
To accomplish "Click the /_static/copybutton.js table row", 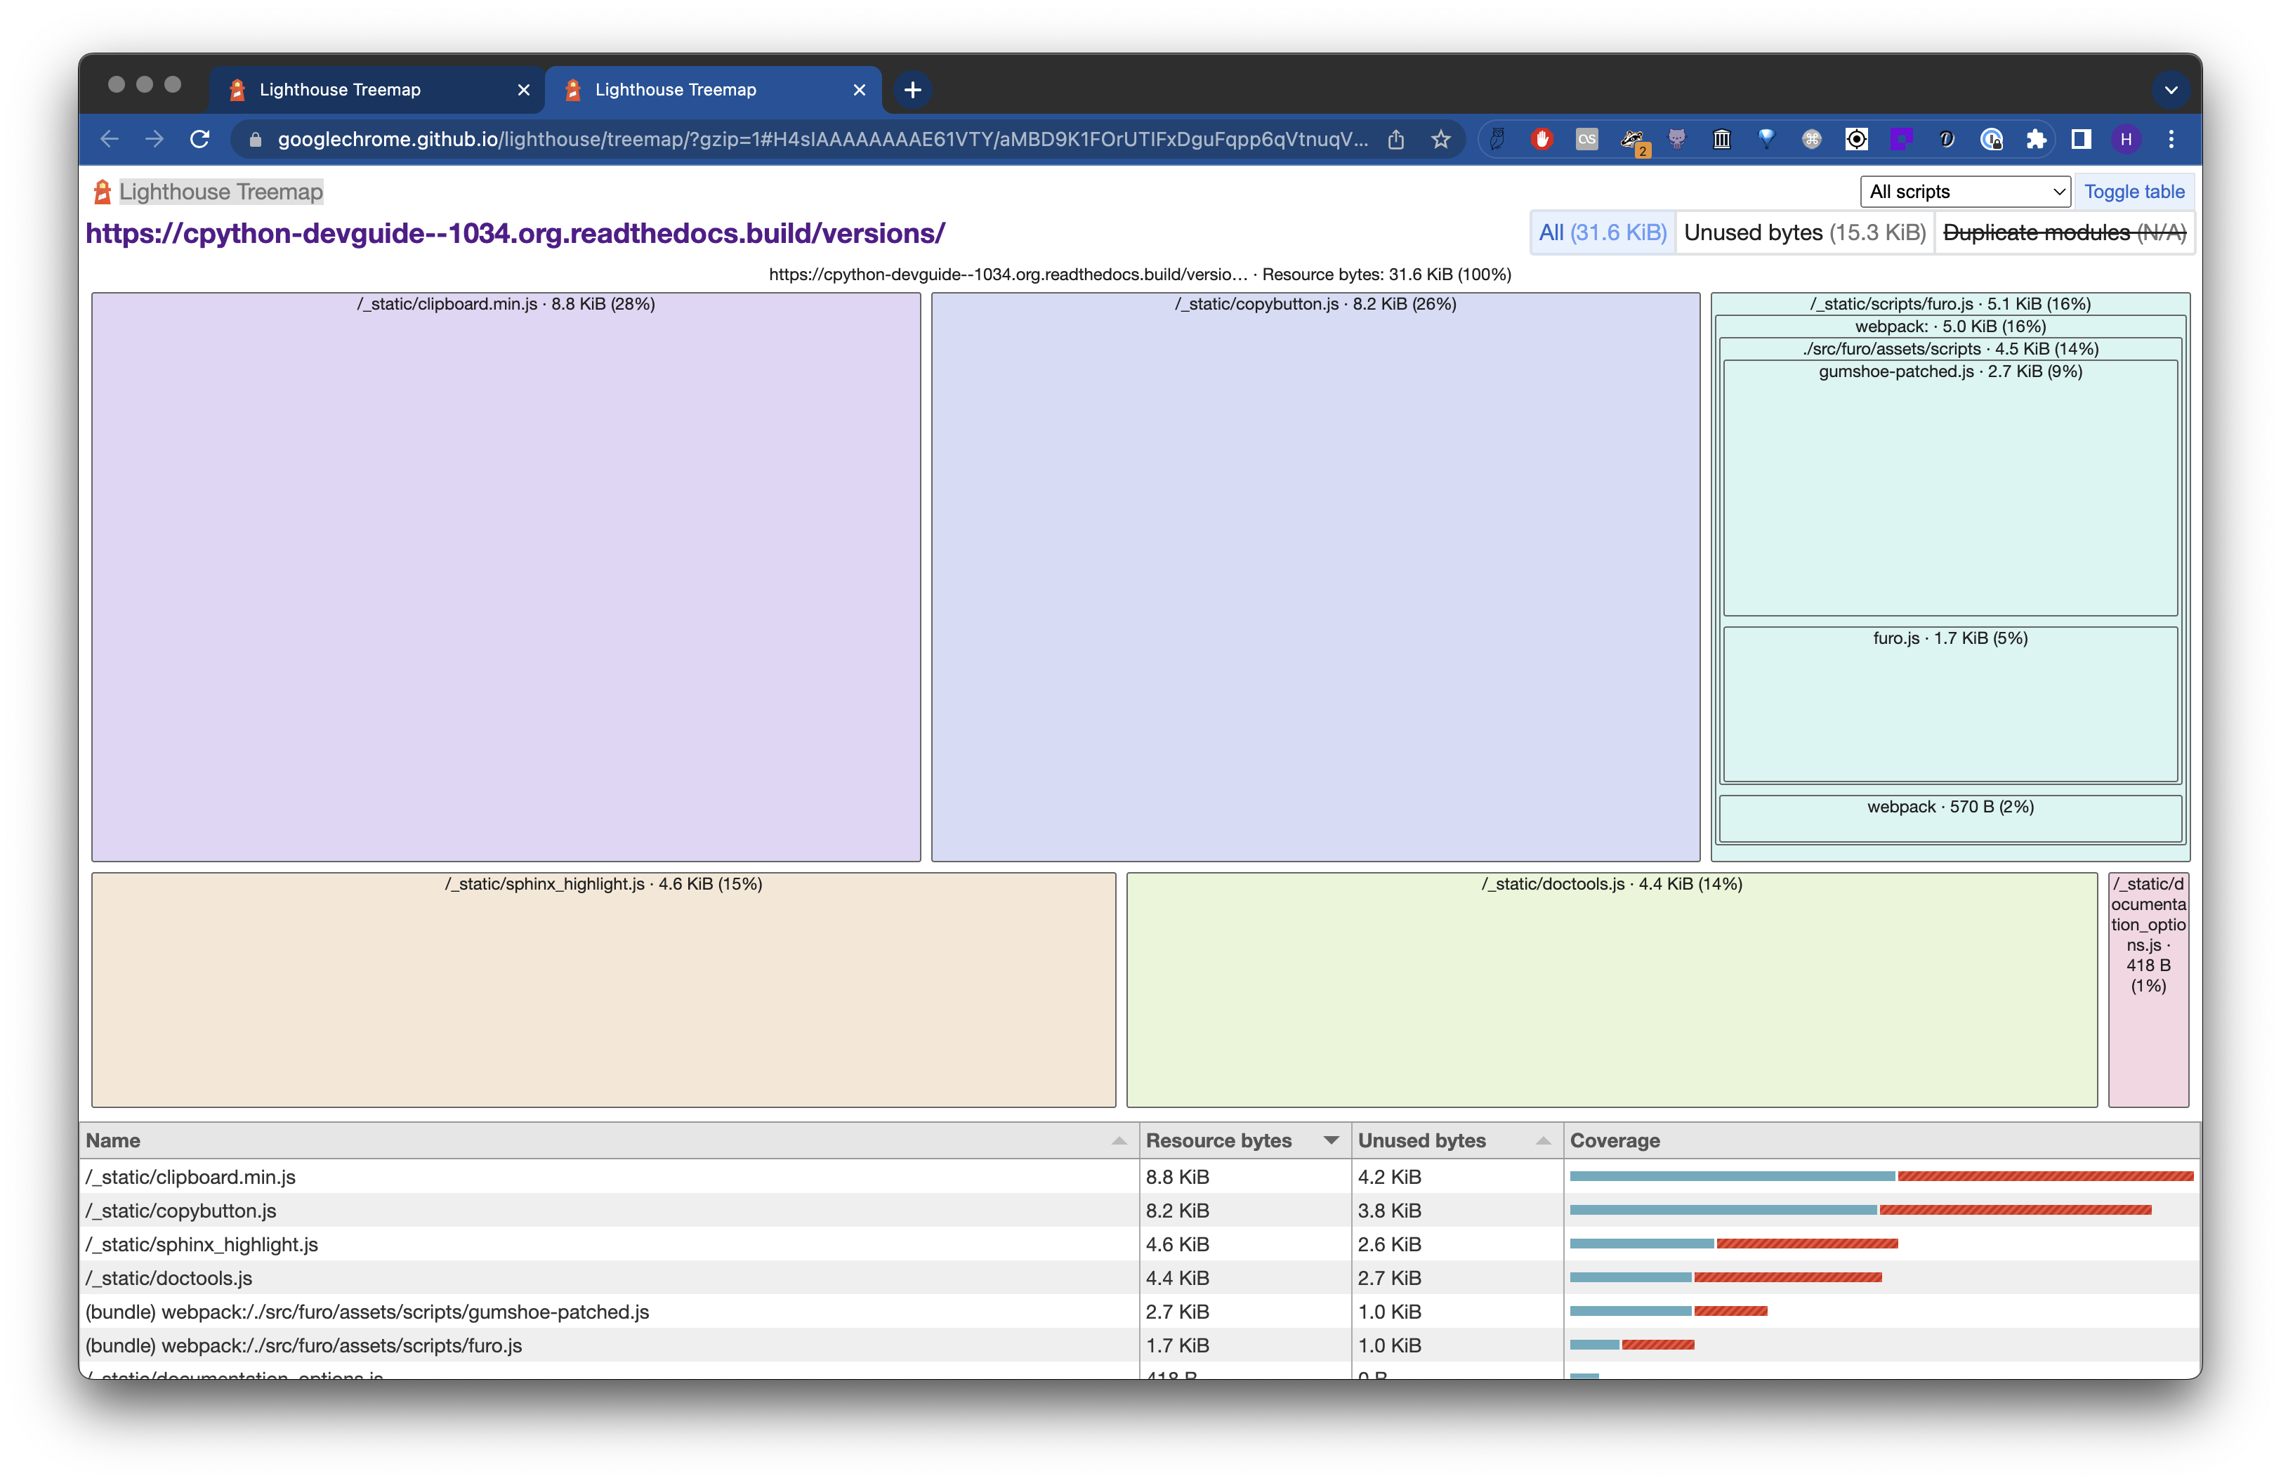I will 1140,1210.
